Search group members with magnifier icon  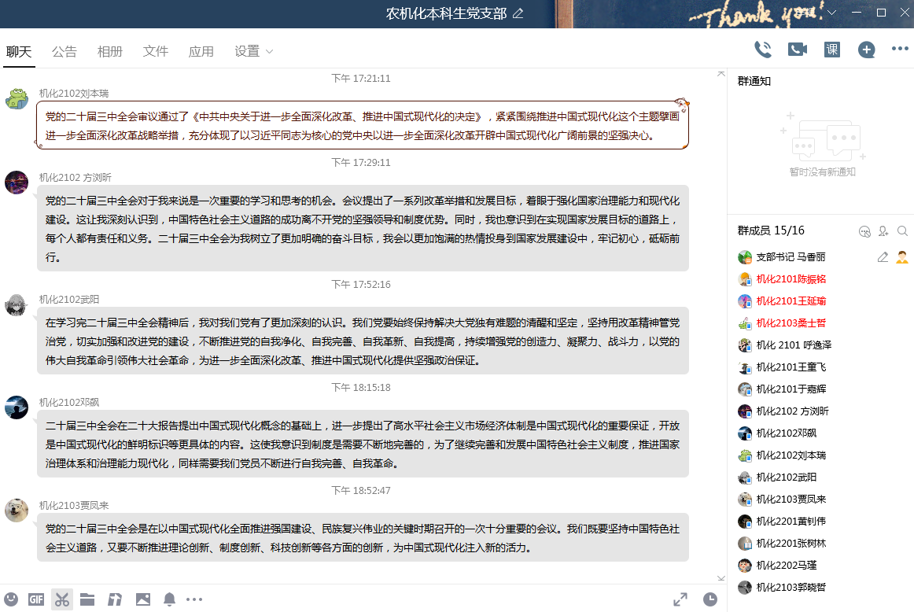click(903, 231)
